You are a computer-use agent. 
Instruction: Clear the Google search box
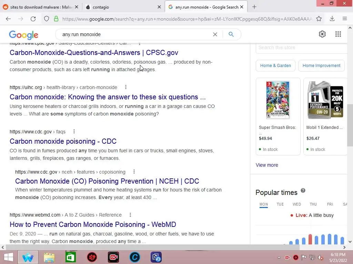point(215,34)
